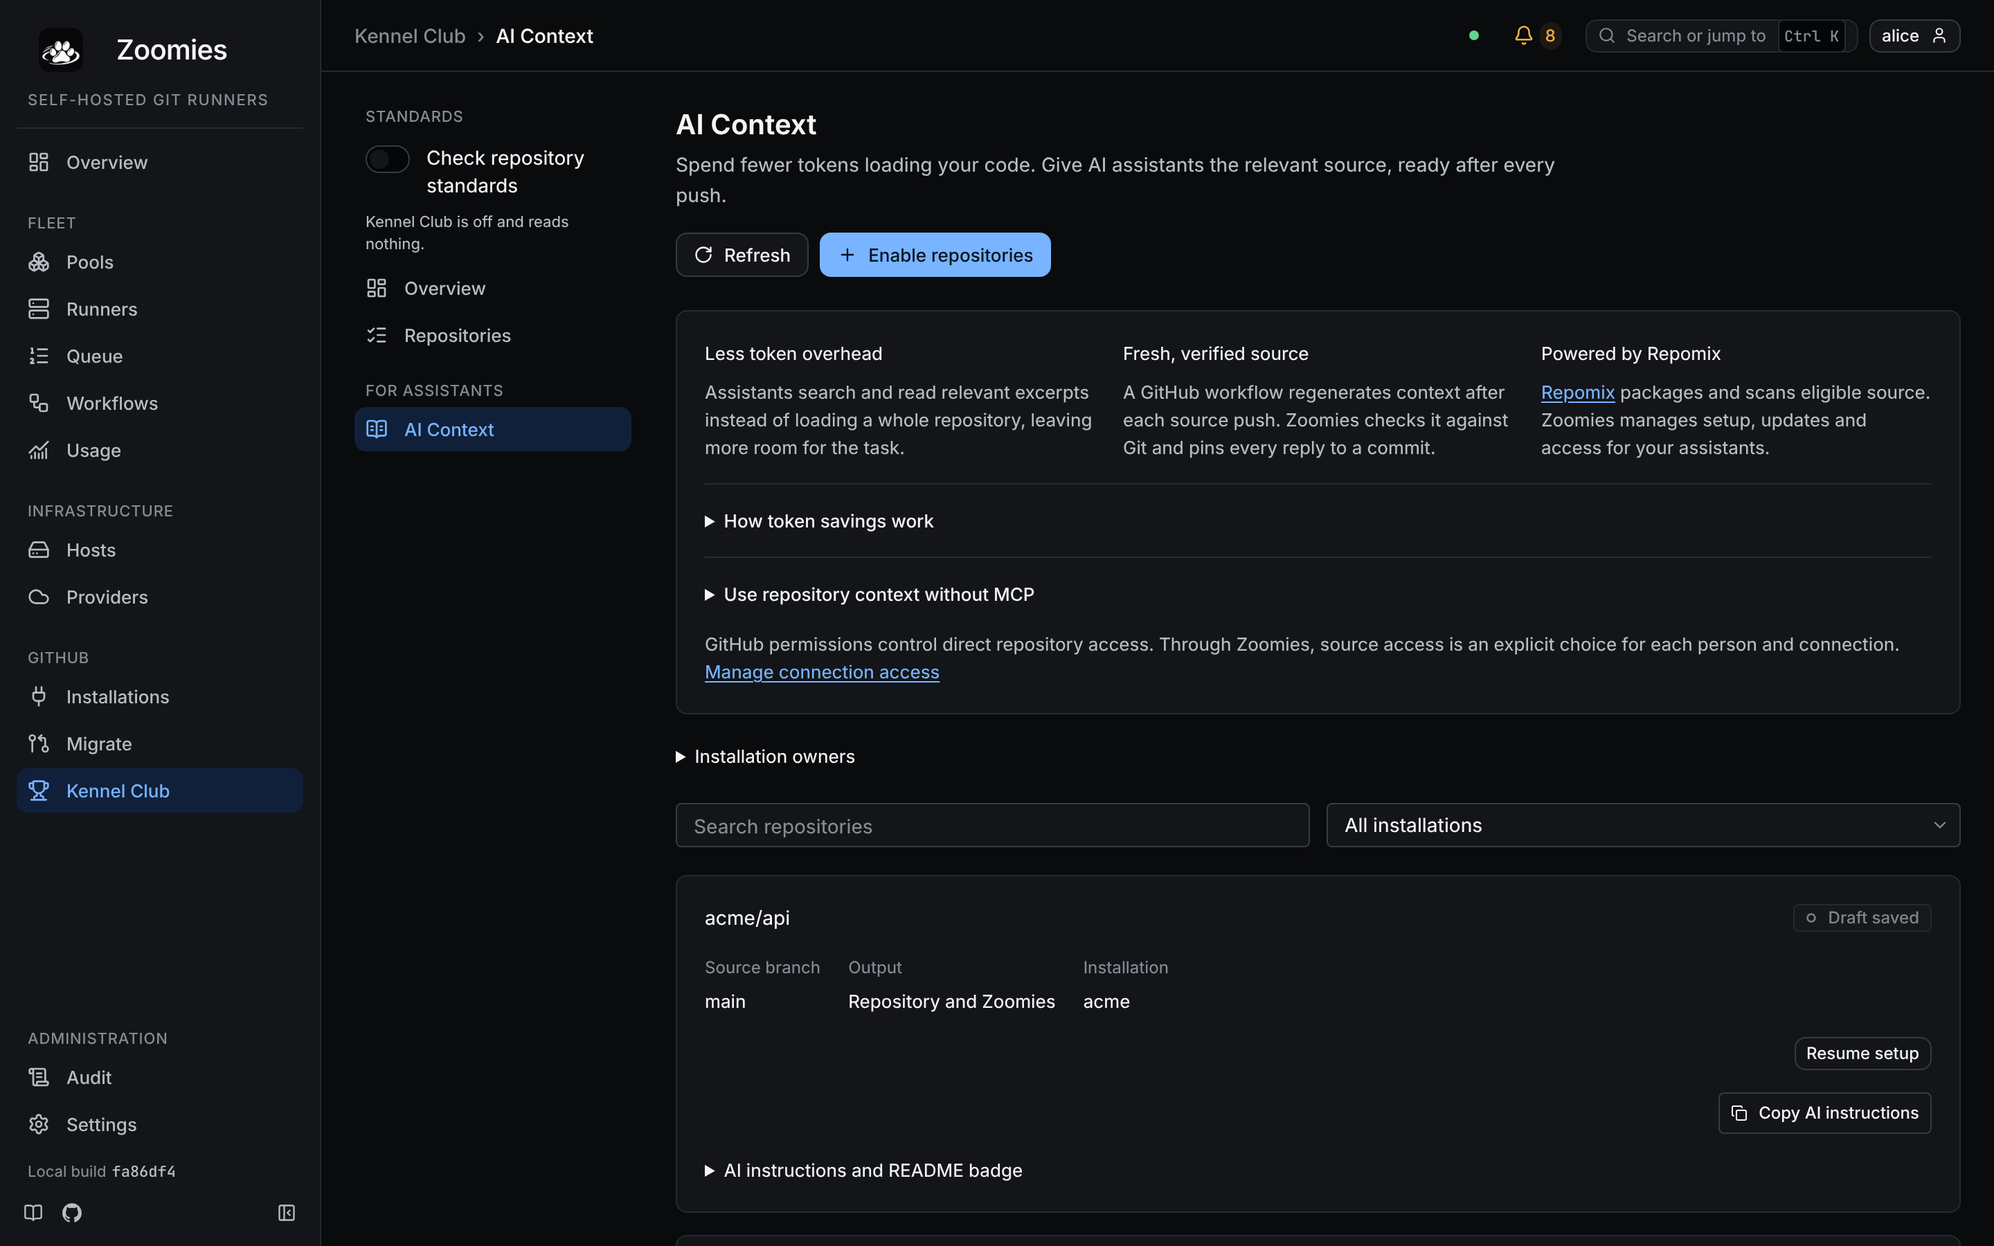
Task: Open the alice user menu
Action: (1914, 35)
